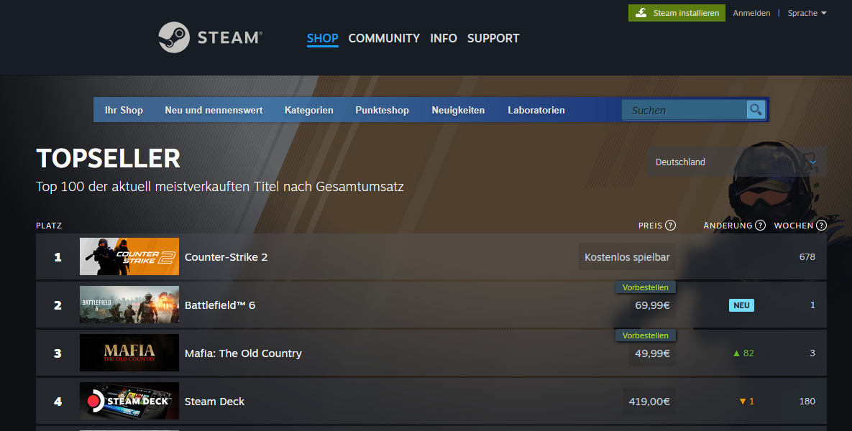Click the PLATZ column header
This screenshot has width=852, height=431.
click(49, 226)
